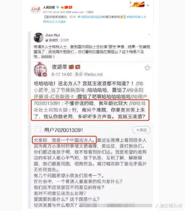The image size is (185, 211).
Task: Click the 用户7020013091 avatar placeholder
Action: tap(38, 130)
